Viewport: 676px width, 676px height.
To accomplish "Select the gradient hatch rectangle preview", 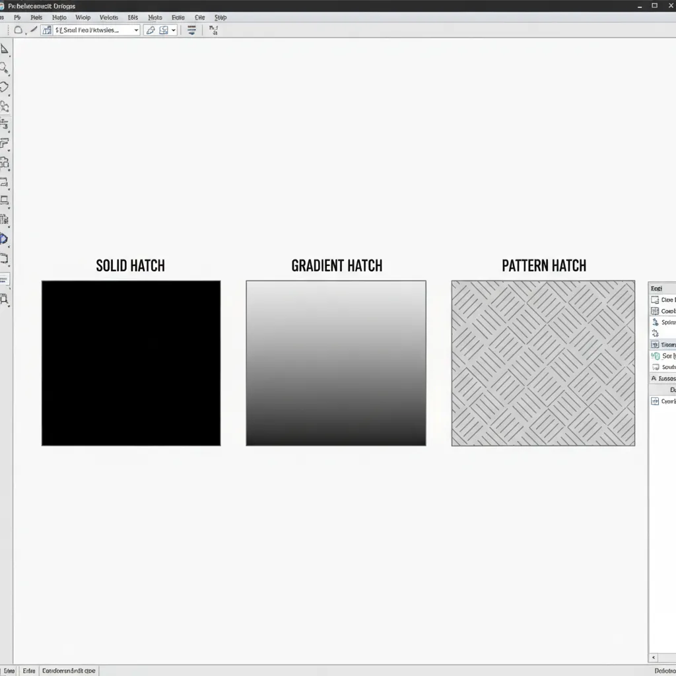I will click(336, 362).
